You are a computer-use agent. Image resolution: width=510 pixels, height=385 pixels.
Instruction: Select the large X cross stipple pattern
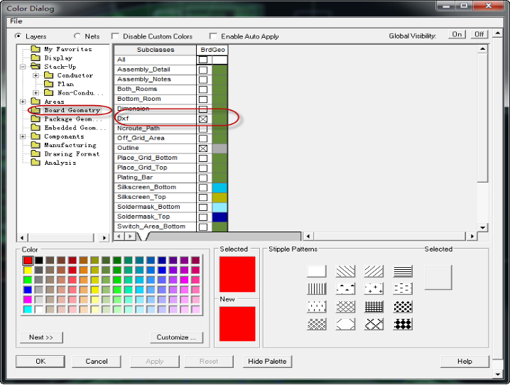point(374,324)
